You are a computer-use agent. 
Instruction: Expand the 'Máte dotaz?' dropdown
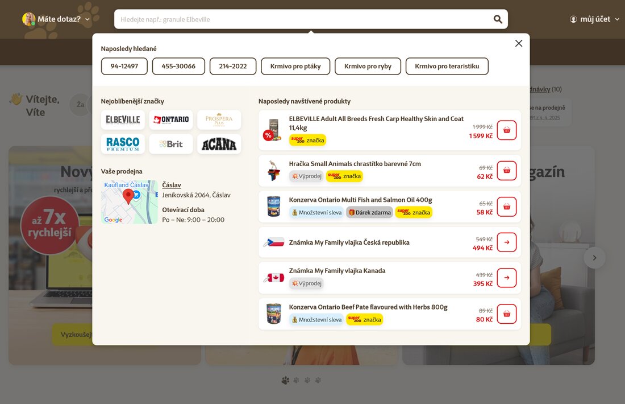click(x=57, y=19)
